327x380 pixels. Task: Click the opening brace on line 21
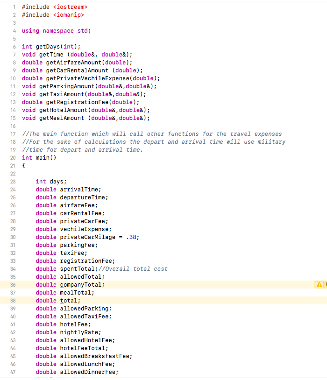[23, 166]
